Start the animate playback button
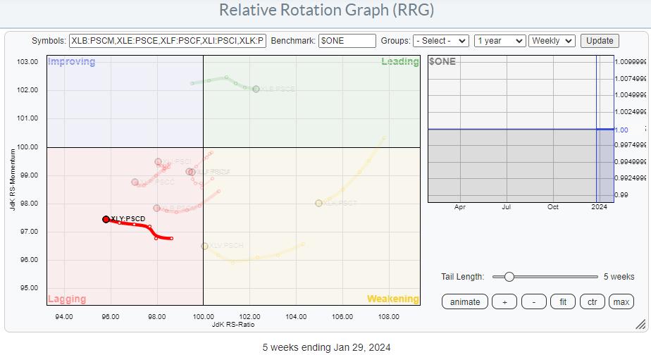The width and height of the screenshot is (651, 355). [x=464, y=301]
